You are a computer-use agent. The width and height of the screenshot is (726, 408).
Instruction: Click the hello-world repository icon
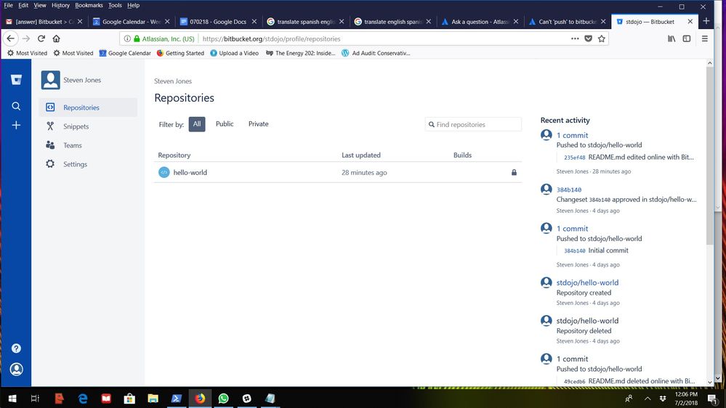[164, 172]
